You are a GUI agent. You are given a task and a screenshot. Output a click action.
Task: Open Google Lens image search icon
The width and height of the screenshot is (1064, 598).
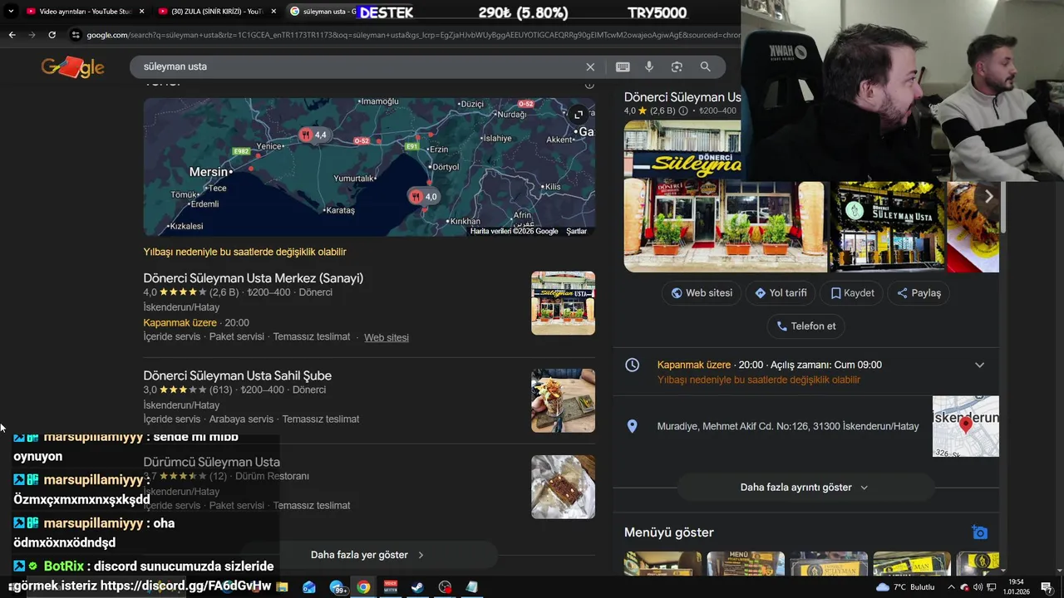point(677,66)
